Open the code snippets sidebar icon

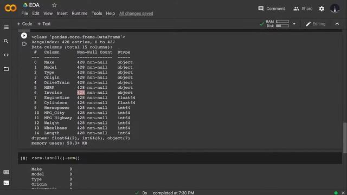[x=6, y=55]
